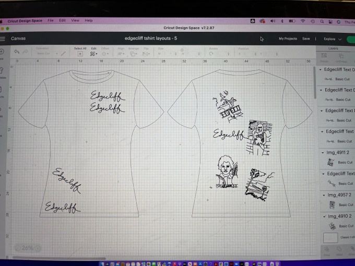The height and width of the screenshot is (266, 355).
Task: Click the white blank canvas color swatch
Action: point(330,238)
